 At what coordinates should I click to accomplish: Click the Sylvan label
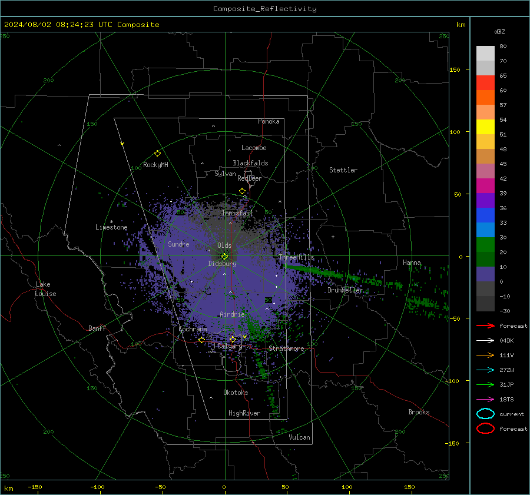click(225, 174)
